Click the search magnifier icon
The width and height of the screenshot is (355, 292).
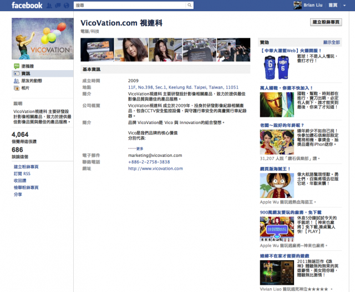pyautogui.click(x=190, y=5)
